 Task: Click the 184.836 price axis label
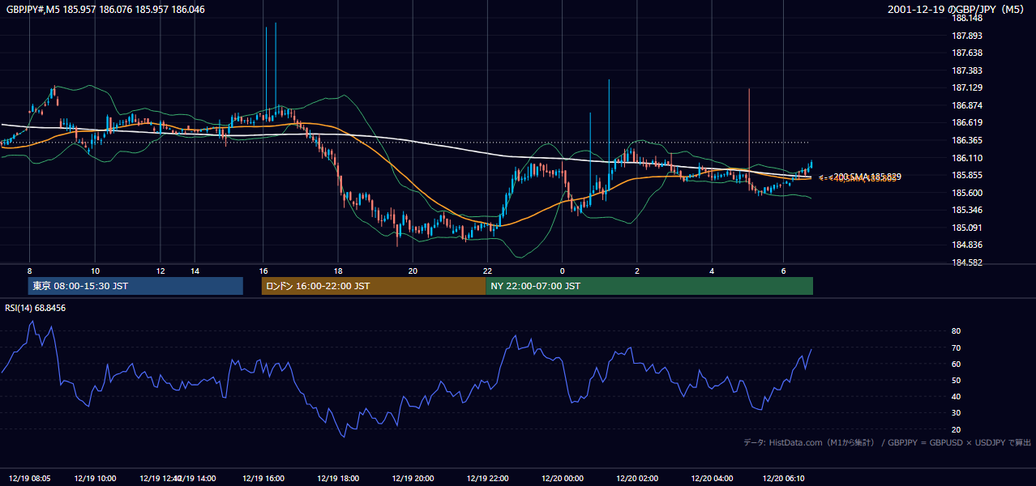coord(967,245)
